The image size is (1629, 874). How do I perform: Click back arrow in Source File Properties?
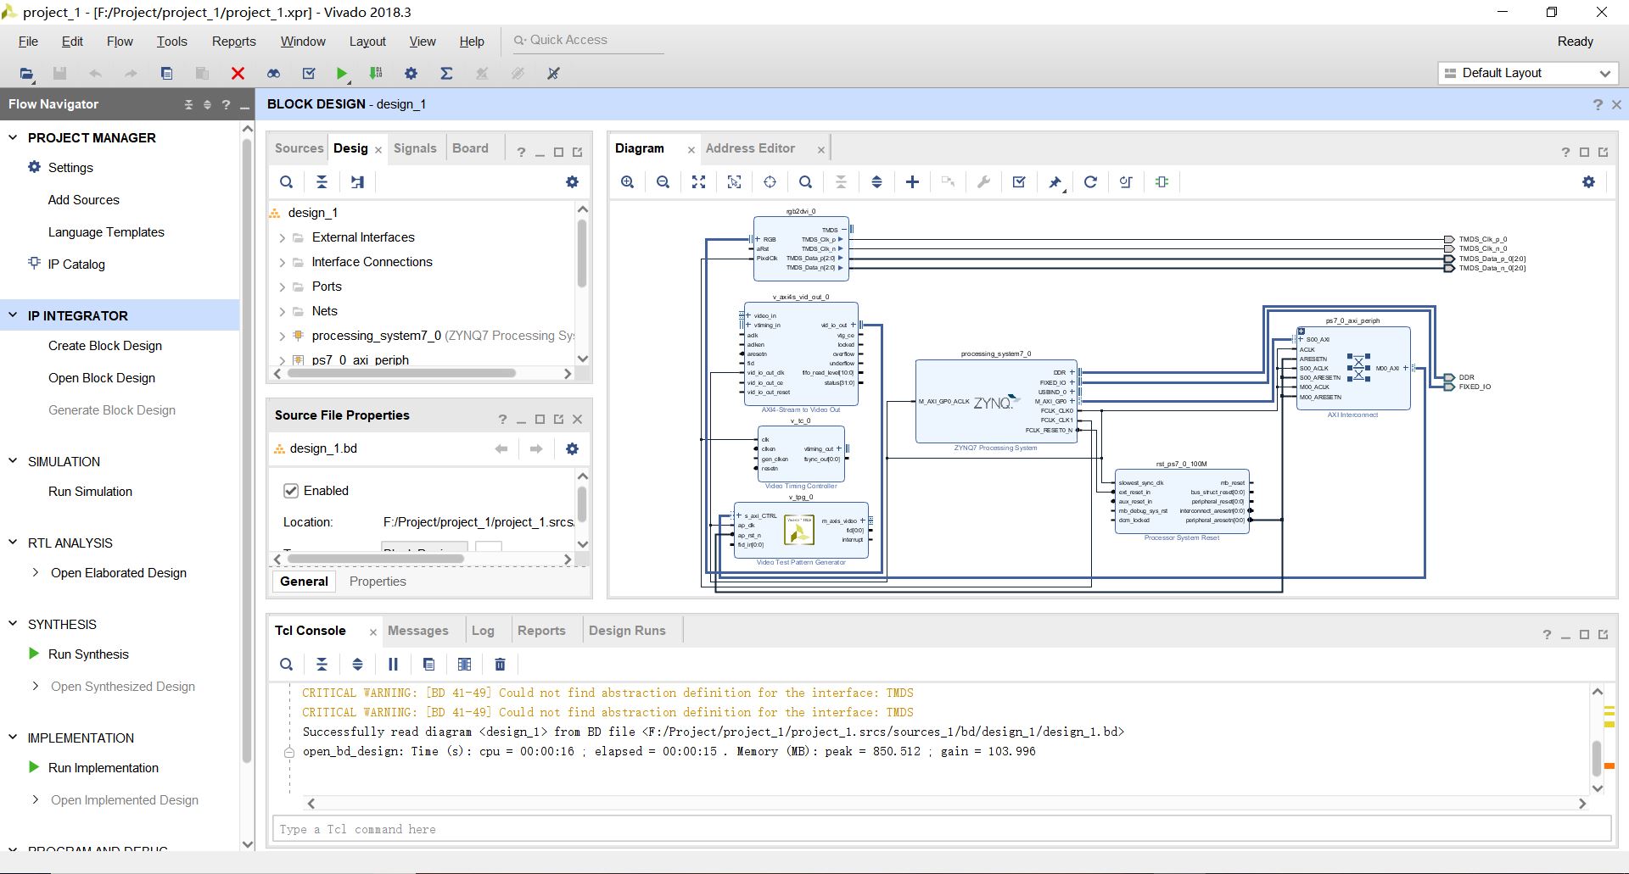(x=501, y=449)
